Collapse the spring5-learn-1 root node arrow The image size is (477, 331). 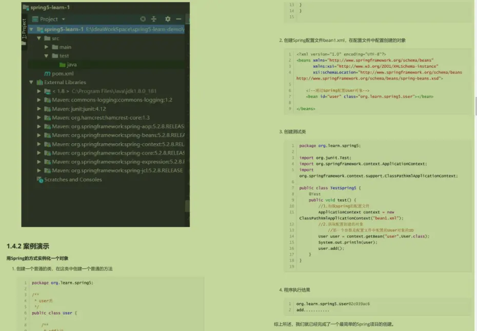31,30
